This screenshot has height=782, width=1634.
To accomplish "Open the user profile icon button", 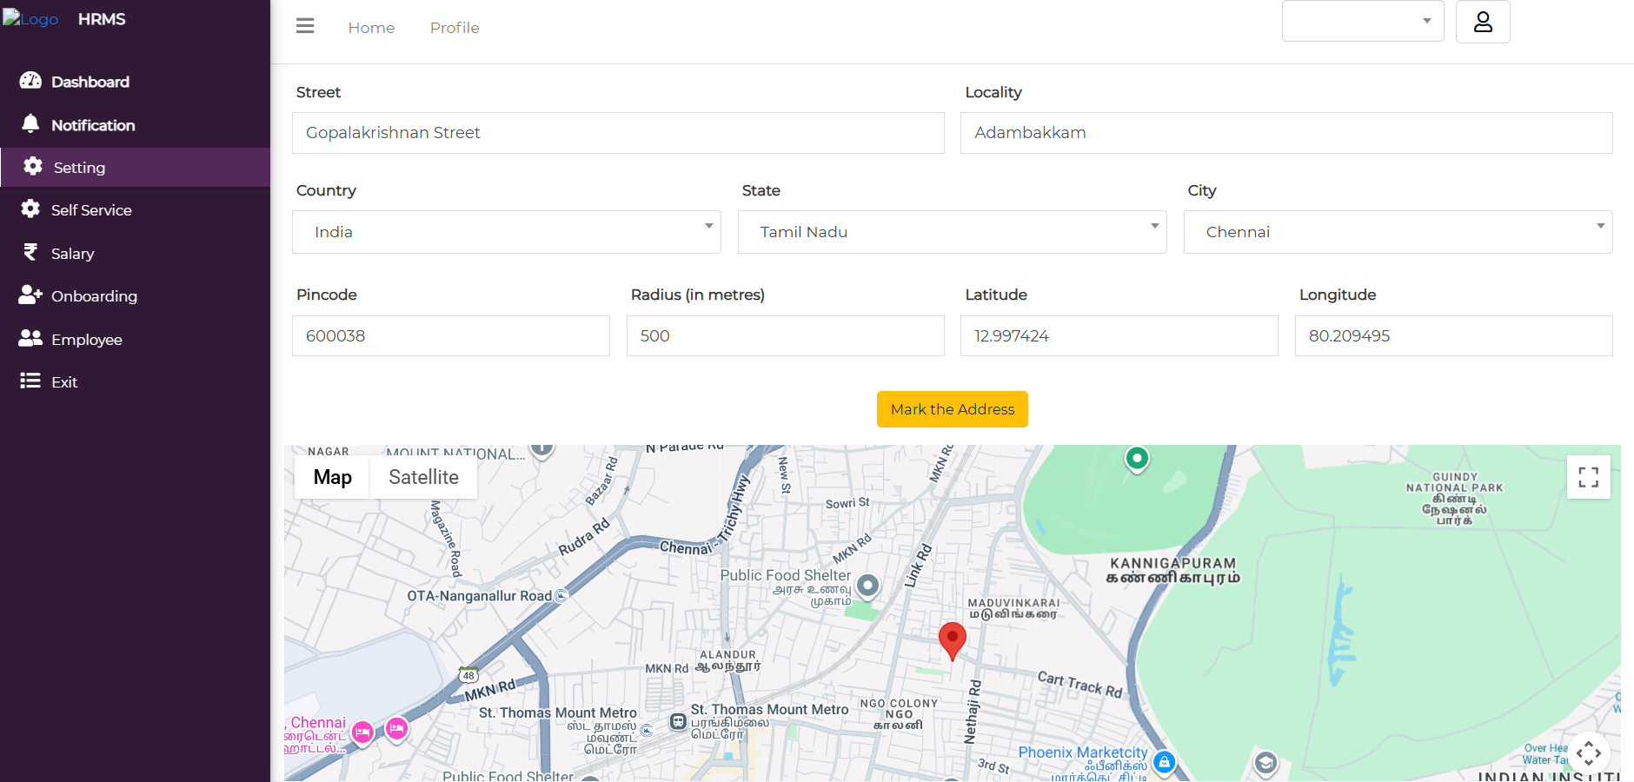I will [x=1483, y=22].
